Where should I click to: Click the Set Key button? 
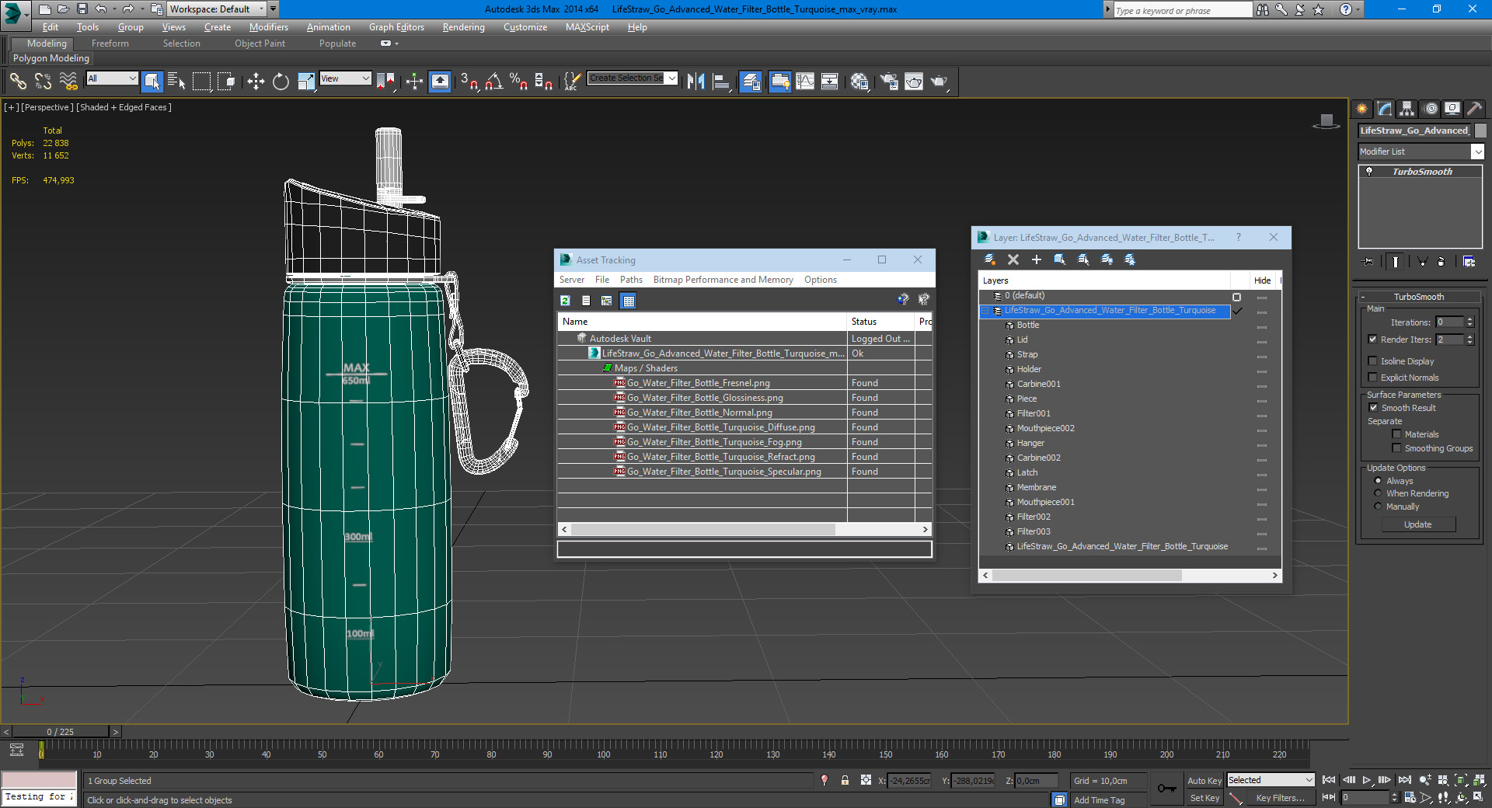pyautogui.click(x=1204, y=798)
